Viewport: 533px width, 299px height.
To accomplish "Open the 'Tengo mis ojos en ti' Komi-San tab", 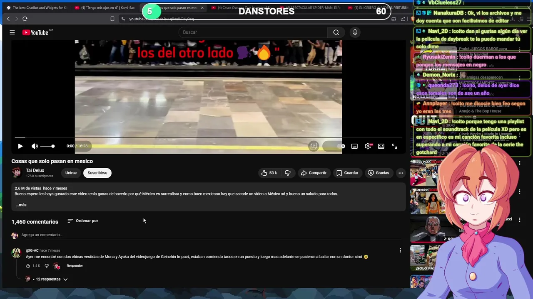I will coord(105,7).
